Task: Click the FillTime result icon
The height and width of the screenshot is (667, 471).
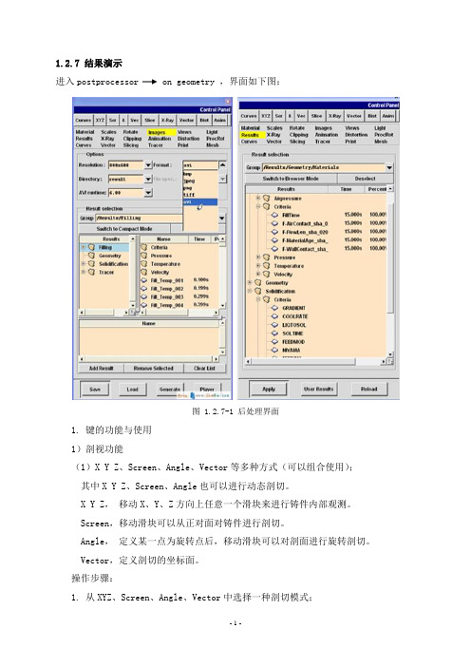Action: click(x=274, y=216)
